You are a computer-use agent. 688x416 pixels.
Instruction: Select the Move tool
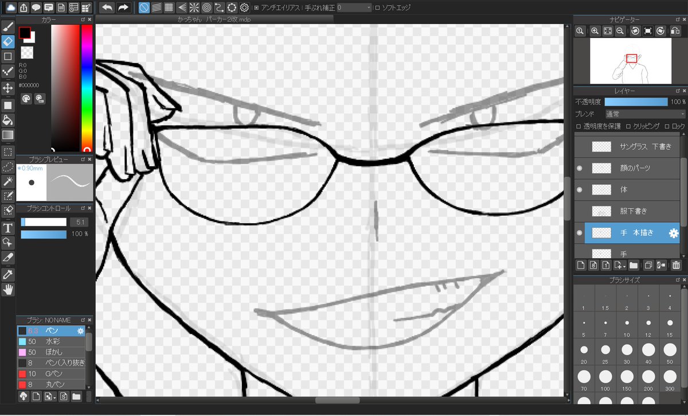coord(8,88)
